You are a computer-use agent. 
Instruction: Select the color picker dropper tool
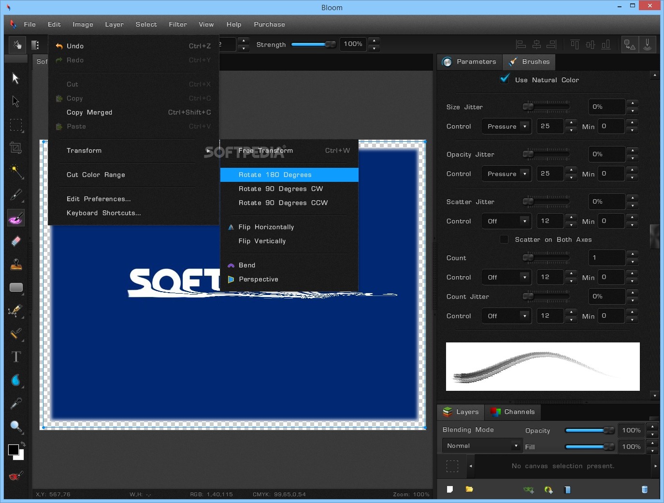click(16, 403)
